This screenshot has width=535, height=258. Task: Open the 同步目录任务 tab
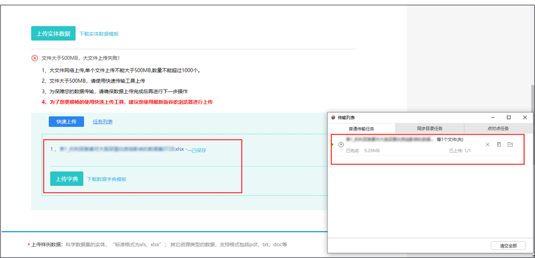point(429,128)
